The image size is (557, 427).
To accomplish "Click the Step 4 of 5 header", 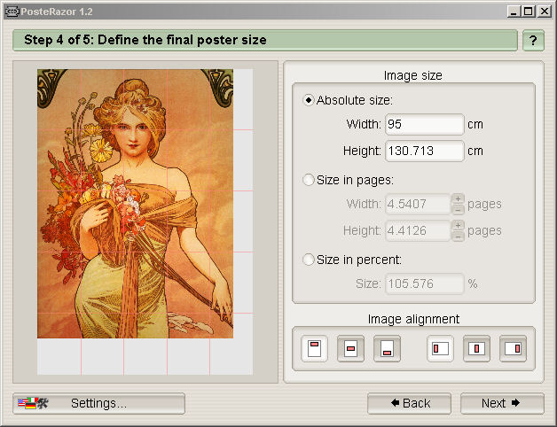I will (x=265, y=40).
